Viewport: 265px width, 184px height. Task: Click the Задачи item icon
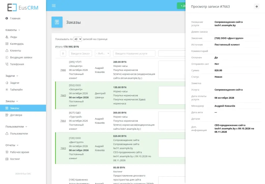tap(7, 83)
